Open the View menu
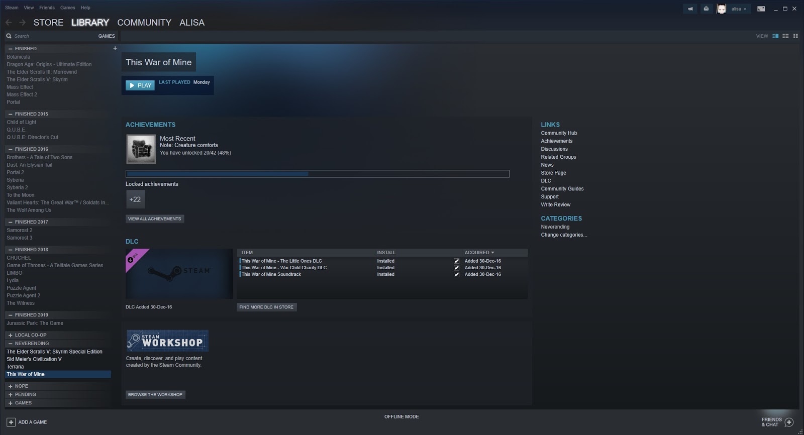 [29, 8]
